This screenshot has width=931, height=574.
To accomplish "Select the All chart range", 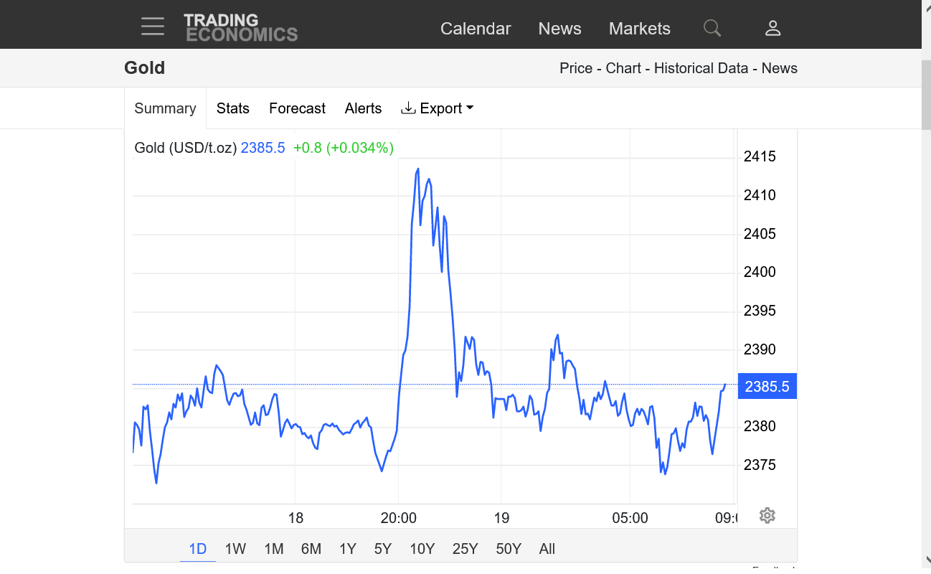I will pyautogui.click(x=547, y=549).
